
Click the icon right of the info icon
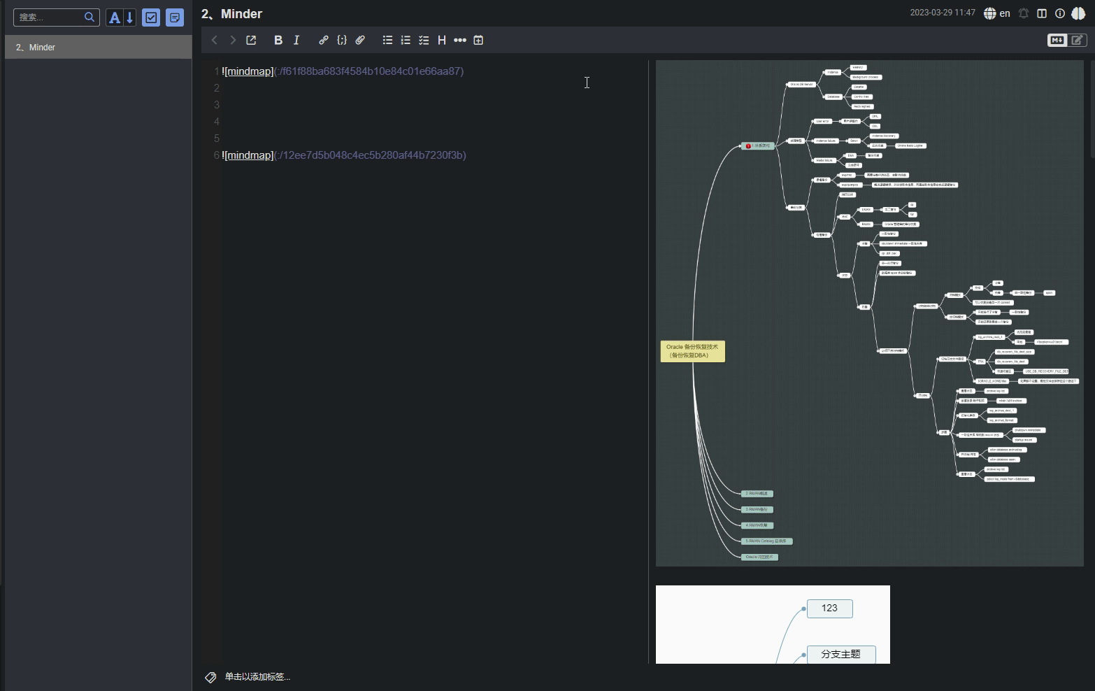tap(1078, 13)
